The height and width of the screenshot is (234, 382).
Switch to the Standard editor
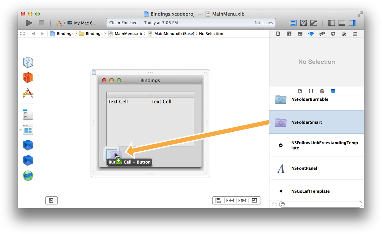point(293,23)
